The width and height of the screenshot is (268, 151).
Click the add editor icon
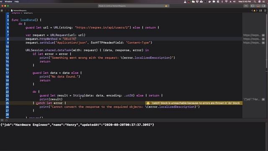[265, 10]
